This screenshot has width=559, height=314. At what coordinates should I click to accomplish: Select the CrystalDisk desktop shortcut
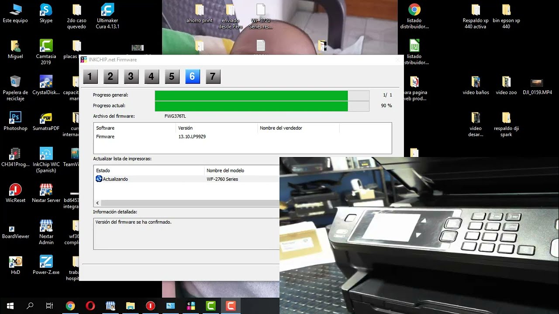coord(46,85)
